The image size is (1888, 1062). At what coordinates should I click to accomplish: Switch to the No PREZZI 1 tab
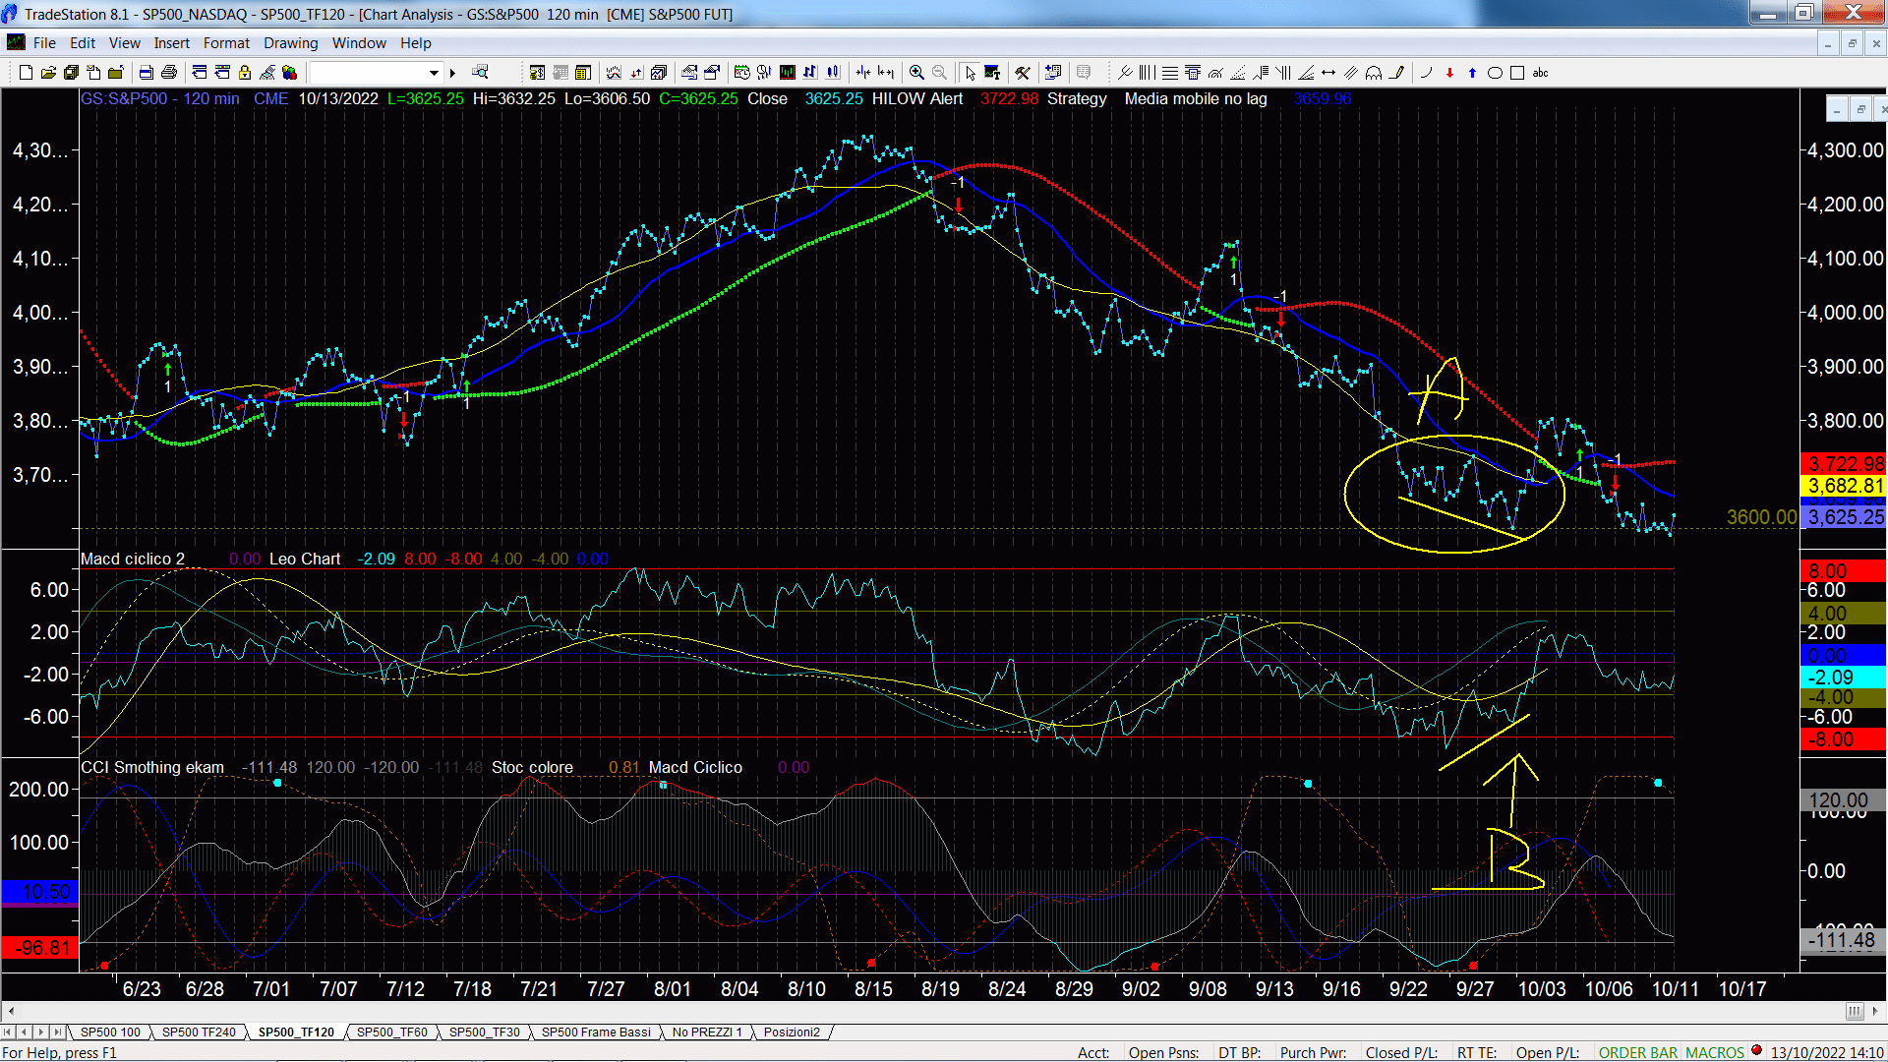(707, 1032)
